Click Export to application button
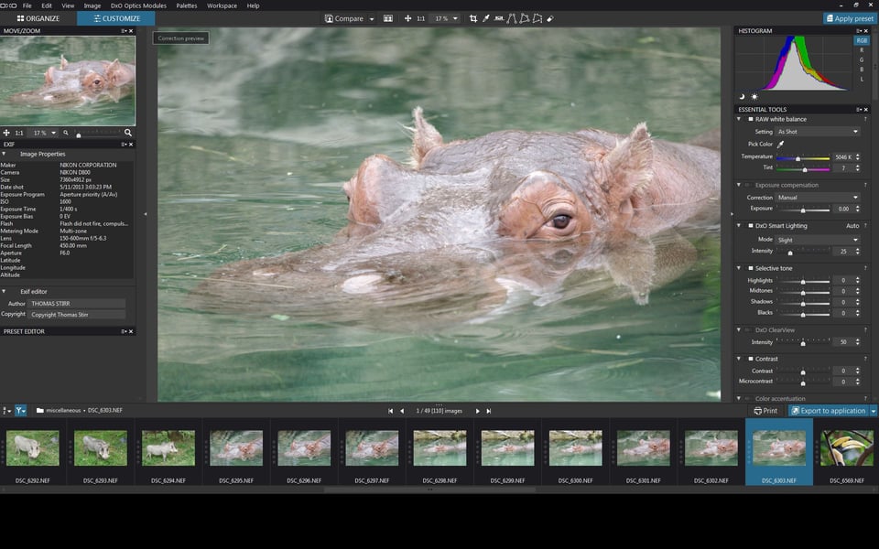This screenshot has height=549, width=879. 829,411
